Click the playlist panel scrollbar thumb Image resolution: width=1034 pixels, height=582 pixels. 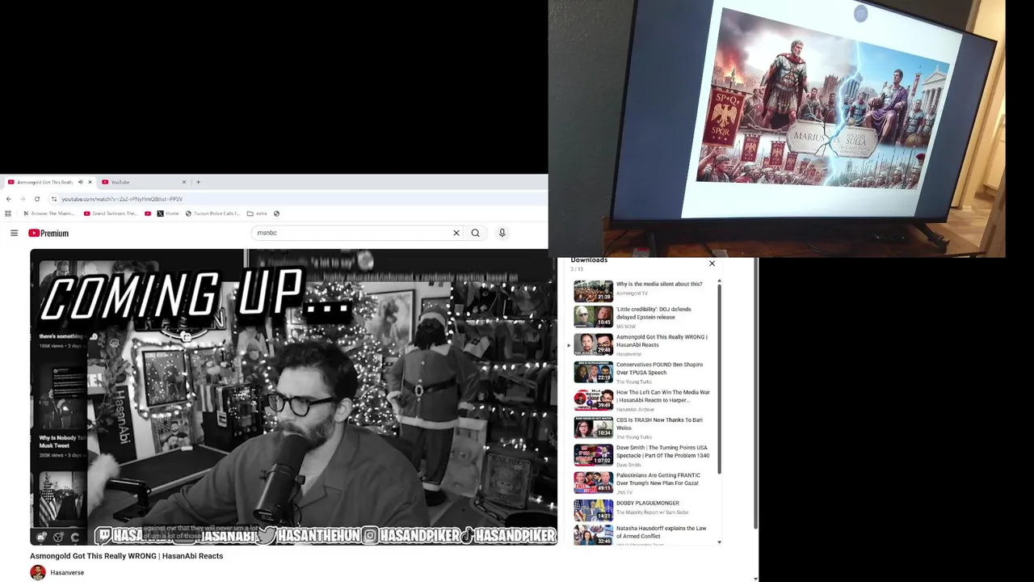point(719,378)
